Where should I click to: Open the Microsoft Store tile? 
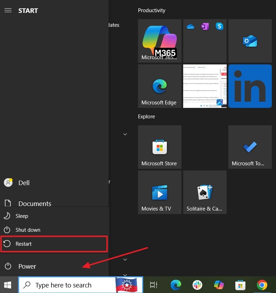click(160, 147)
